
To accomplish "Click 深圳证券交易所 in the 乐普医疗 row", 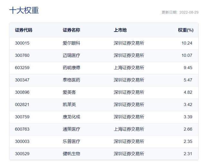I will [129, 142].
